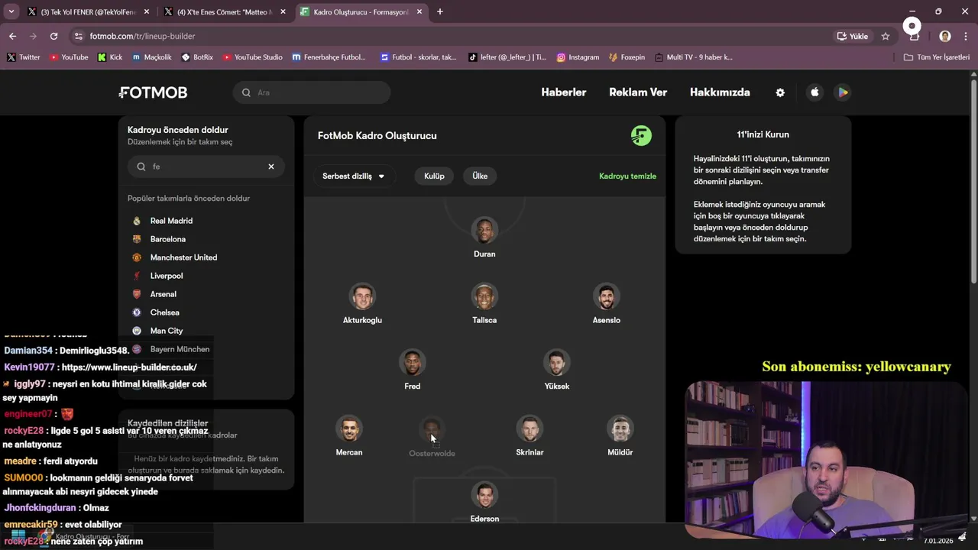The image size is (978, 550).
Task: Open the Chrome profile avatar
Action: point(945,36)
